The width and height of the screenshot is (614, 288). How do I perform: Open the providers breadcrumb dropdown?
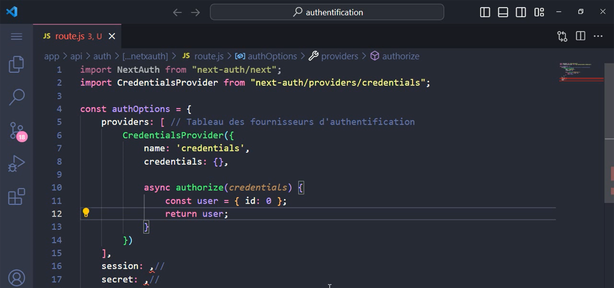pyautogui.click(x=339, y=56)
